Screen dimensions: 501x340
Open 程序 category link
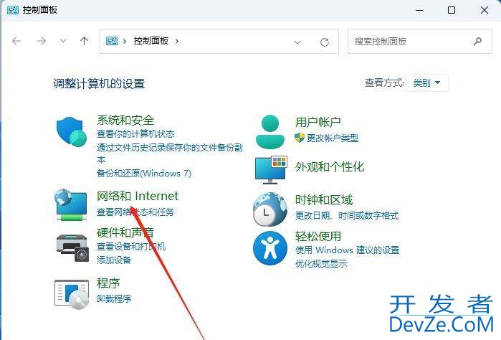coord(108,283)
